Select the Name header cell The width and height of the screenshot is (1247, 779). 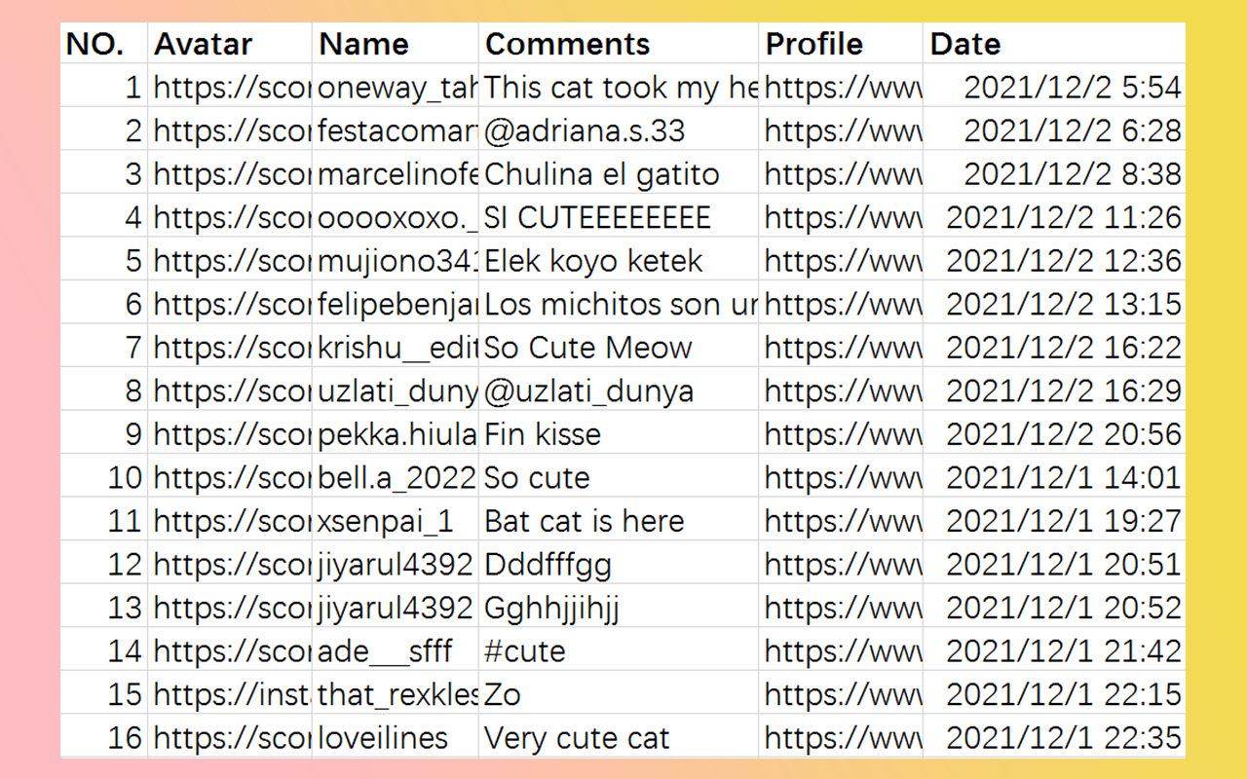click(x=396, y=44)
